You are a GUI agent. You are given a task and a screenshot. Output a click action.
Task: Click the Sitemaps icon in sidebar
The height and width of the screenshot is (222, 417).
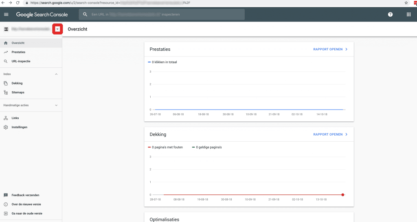[x=6, y=93]
